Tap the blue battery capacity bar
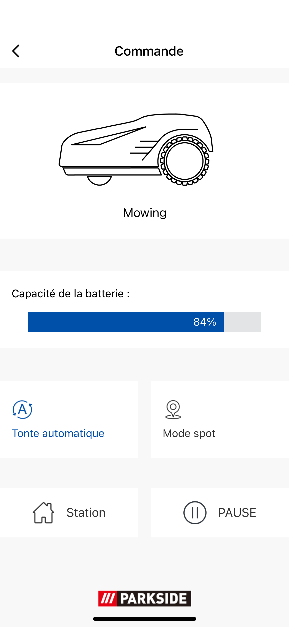The image size is (289, 627). click(126, 322)
